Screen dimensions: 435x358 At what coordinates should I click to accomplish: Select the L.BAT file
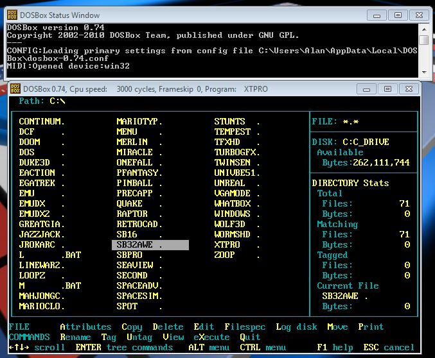click(50, 255)
